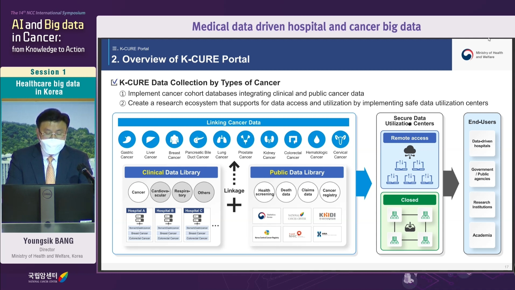Image resolution: width=515 pixels, height=290 pixels.
Task: Click the End-Users heading
Action: (x=482, y=122)
